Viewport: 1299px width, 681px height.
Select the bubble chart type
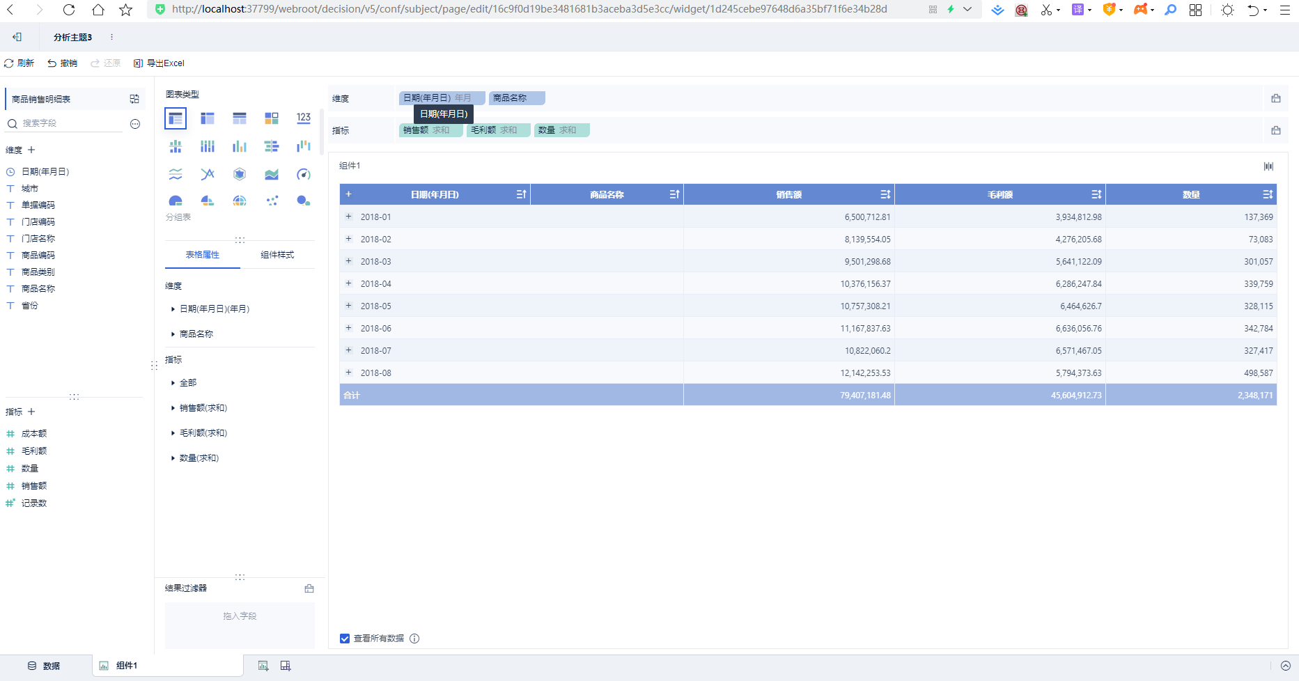click(x=304, y=201)
